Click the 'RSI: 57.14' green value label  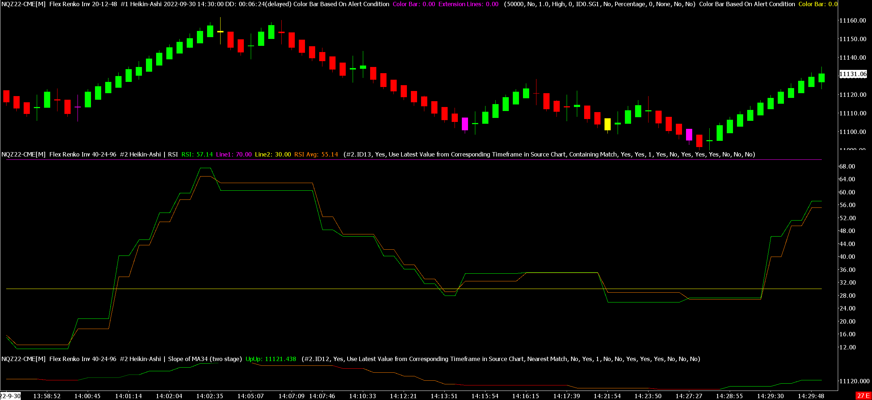(x=197, y=154)
